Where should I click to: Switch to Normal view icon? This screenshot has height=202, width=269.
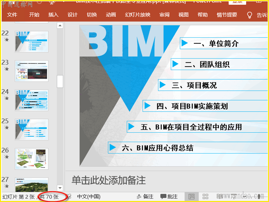[191, 197]
